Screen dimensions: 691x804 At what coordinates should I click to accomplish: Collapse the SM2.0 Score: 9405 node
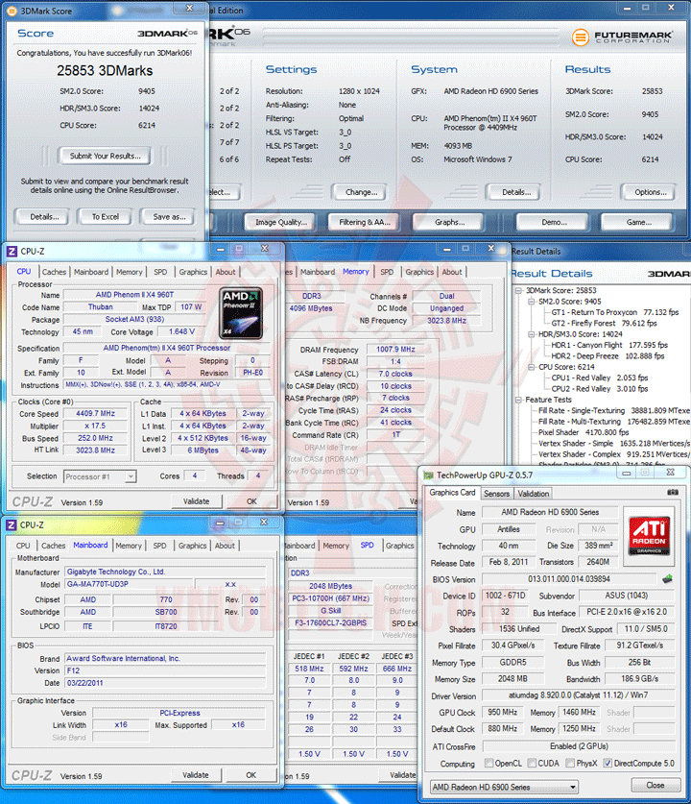(531, 302)
